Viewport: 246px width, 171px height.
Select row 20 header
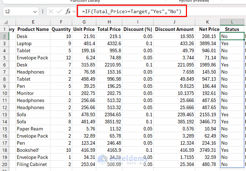tap(4, 164)
